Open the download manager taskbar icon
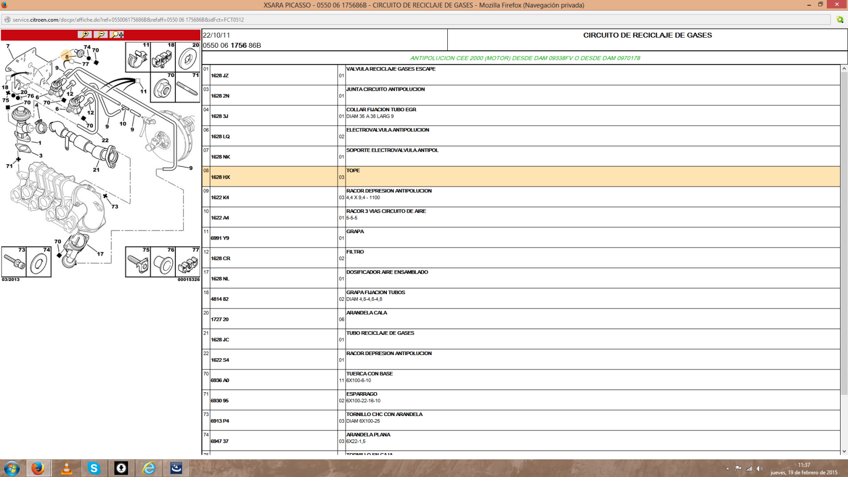Viewport: 848px width, 477px height. point(121,469)
